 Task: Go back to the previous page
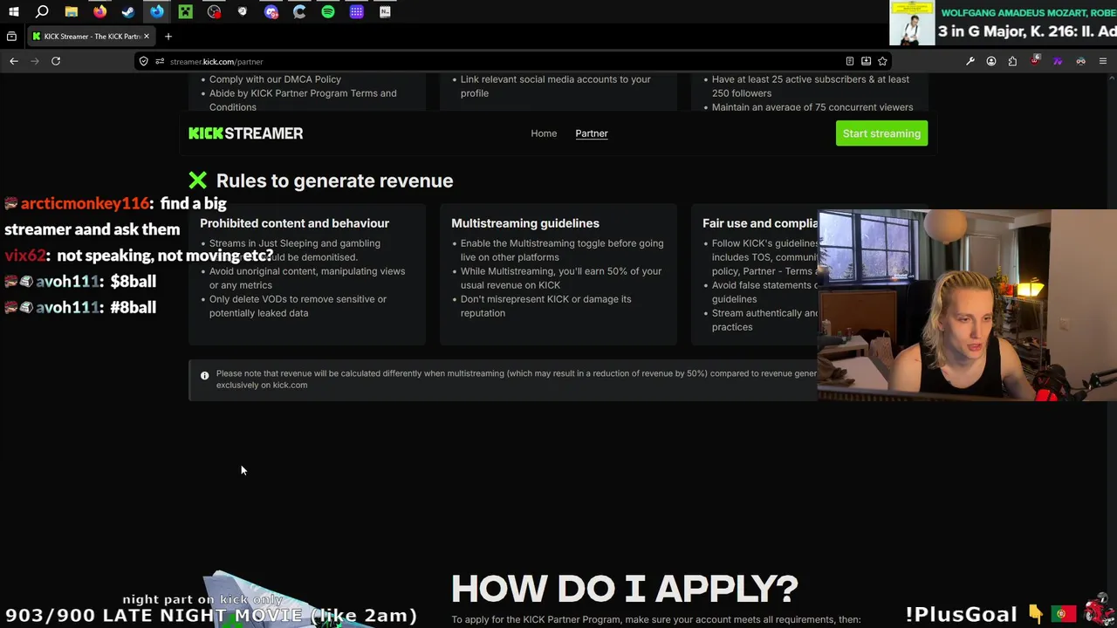[14, 61]
